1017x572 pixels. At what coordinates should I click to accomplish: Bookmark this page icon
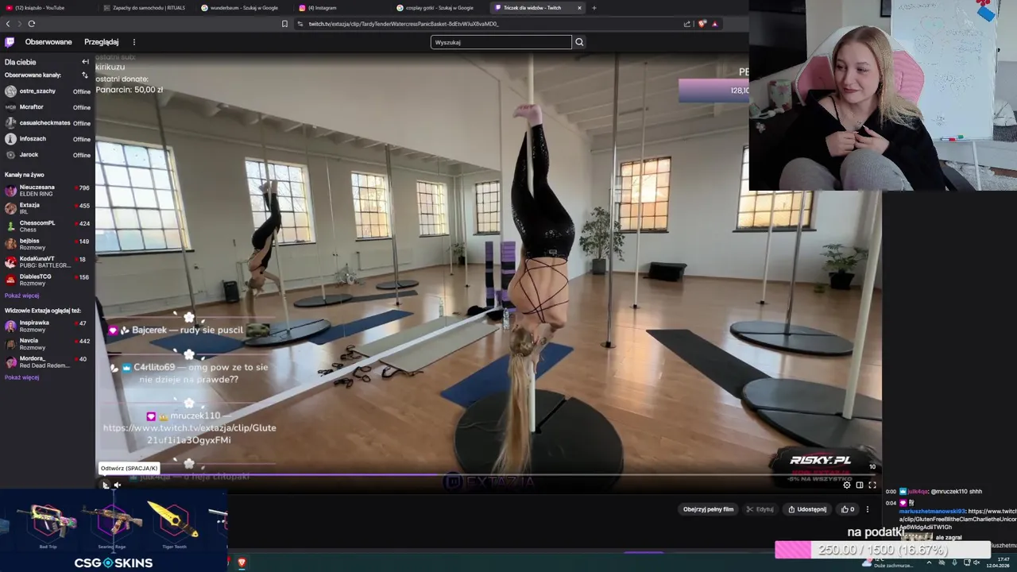284,24
